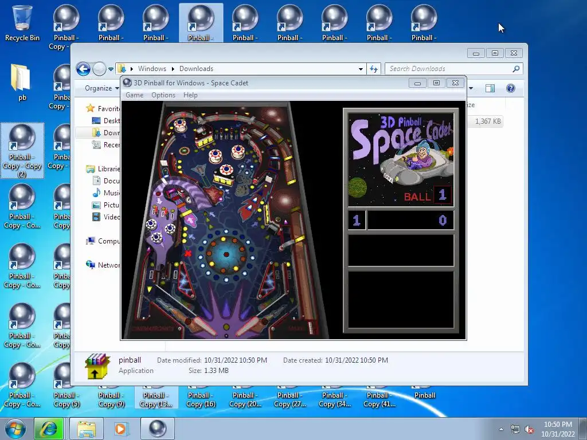
Task: Click the search magnifier icon in Explorer
Action: click(516, 69)
